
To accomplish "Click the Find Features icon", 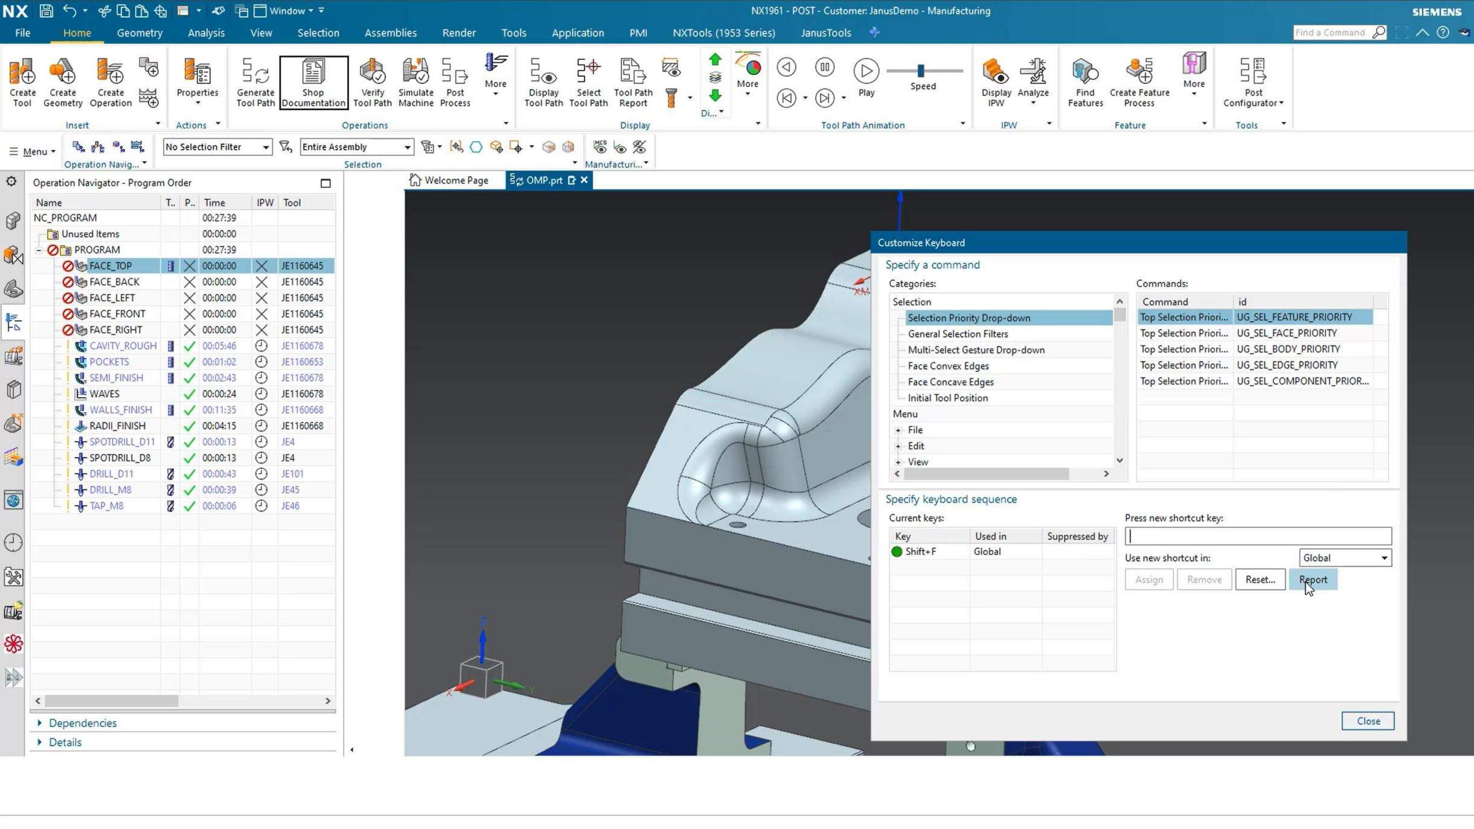I will [1085, 81].
